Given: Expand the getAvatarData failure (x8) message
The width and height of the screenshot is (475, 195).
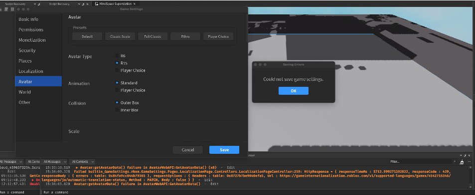Looking at the screenshot, I should click(x=77, y=167).
